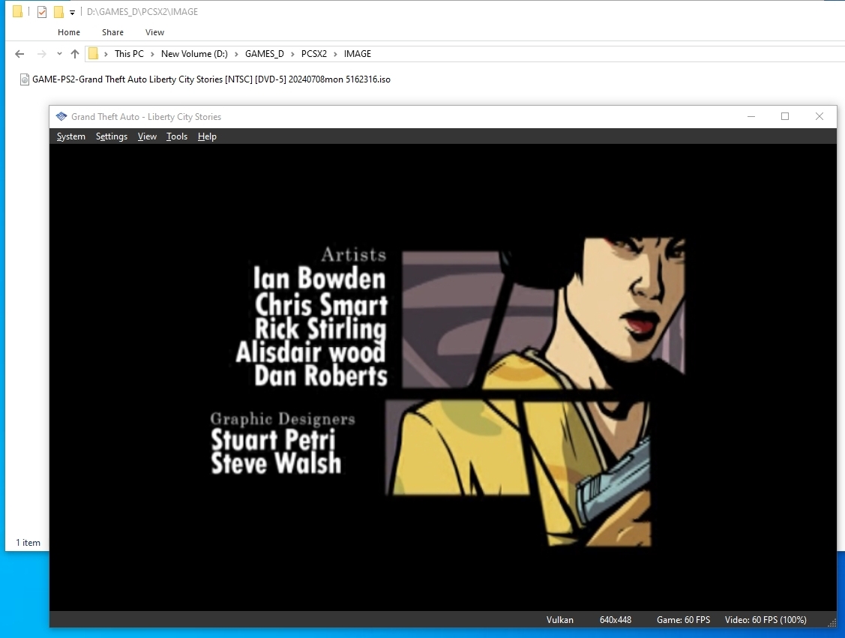The width and height of the screenshot is (845, 638).
Task: Click New folder icon in quick access toolbar
Action: click(x=58, y=12)
